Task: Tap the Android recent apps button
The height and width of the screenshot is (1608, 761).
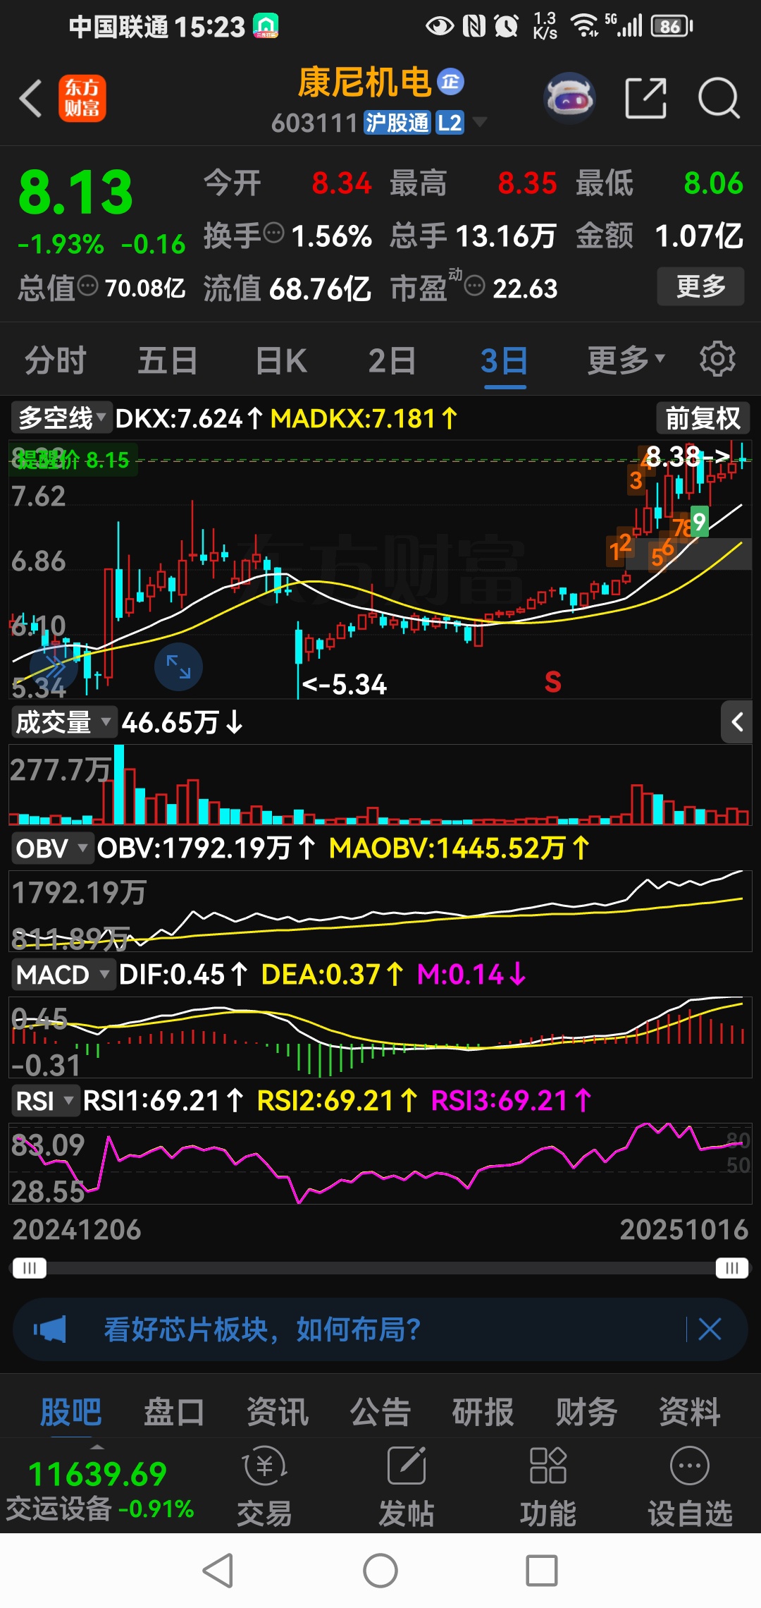Action: click(x=542, y=1571)
